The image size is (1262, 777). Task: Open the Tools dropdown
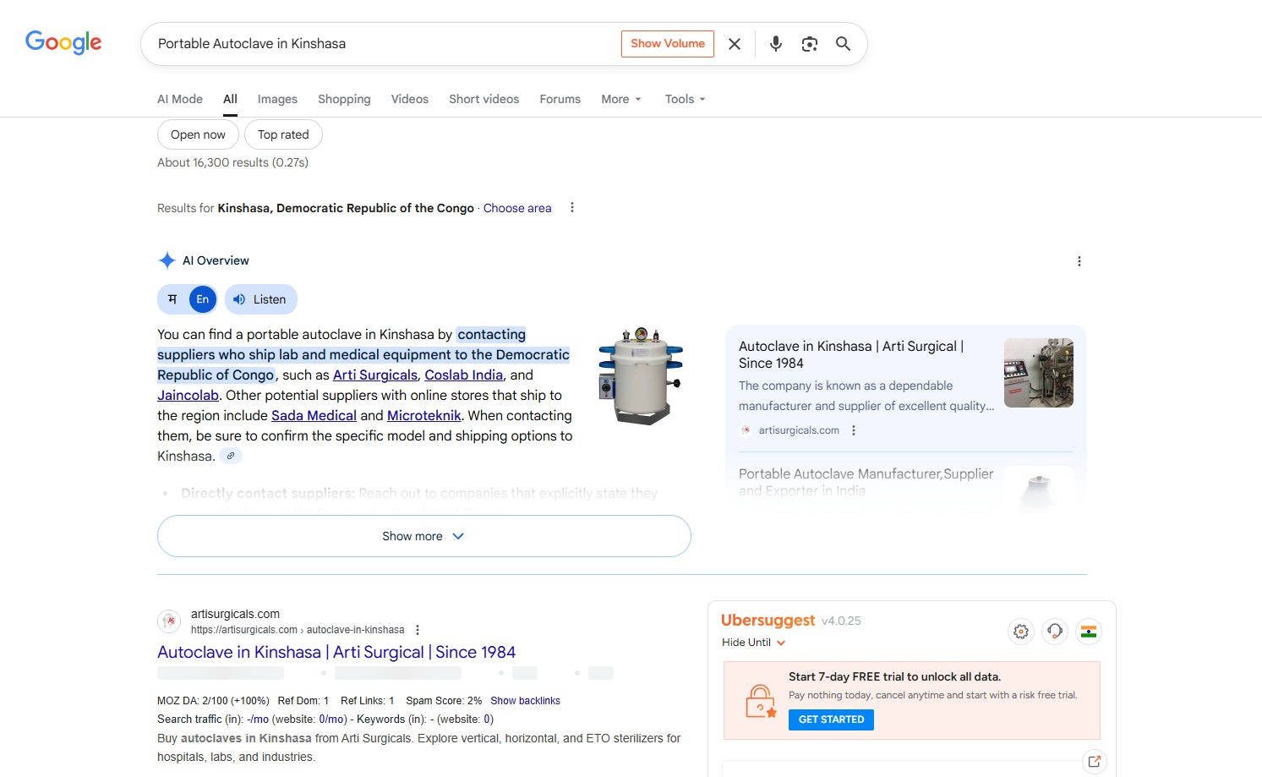click(x=685, y=99)
